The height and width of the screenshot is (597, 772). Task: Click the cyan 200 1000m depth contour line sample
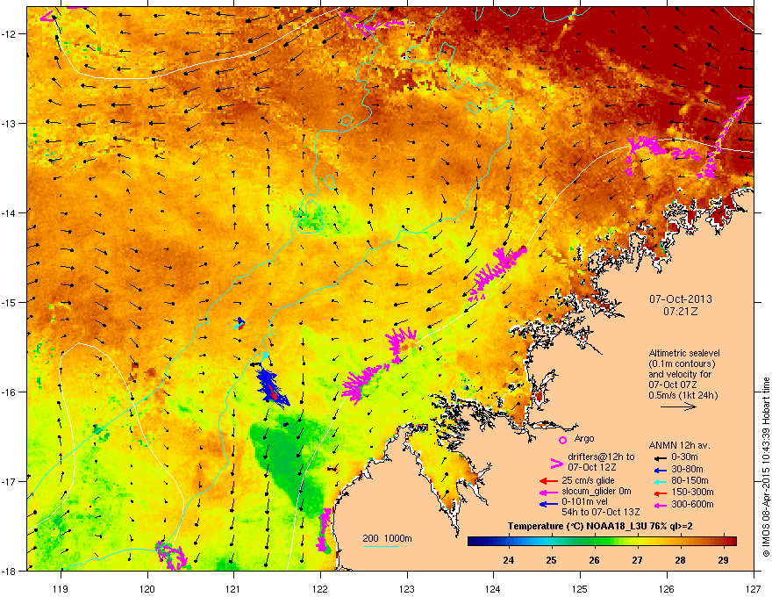tap(381, 546)
